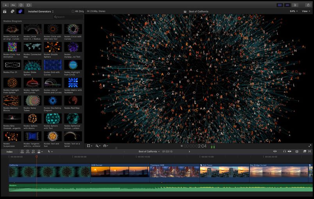Expand the 64% zoom level menu
The height and width of the screenshot is (199, 314).
[294, 11]
